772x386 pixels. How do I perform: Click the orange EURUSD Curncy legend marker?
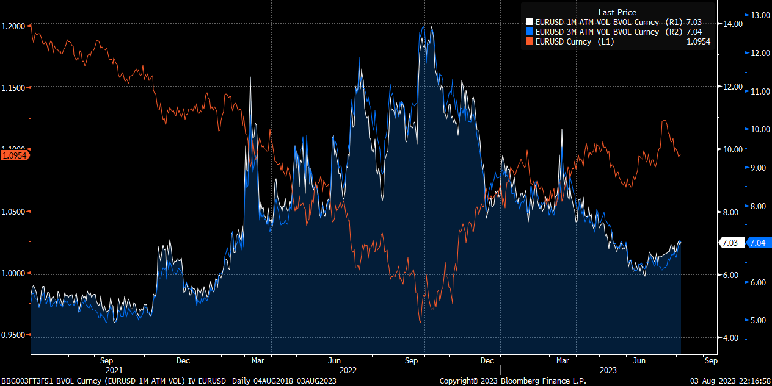529,41
